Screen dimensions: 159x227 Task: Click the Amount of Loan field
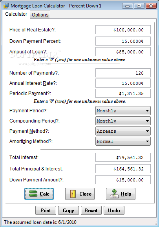pos(123,52)
